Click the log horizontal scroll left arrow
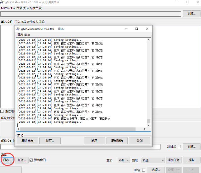201x173 pixels. pyautogui.click(x=18, y=129)
